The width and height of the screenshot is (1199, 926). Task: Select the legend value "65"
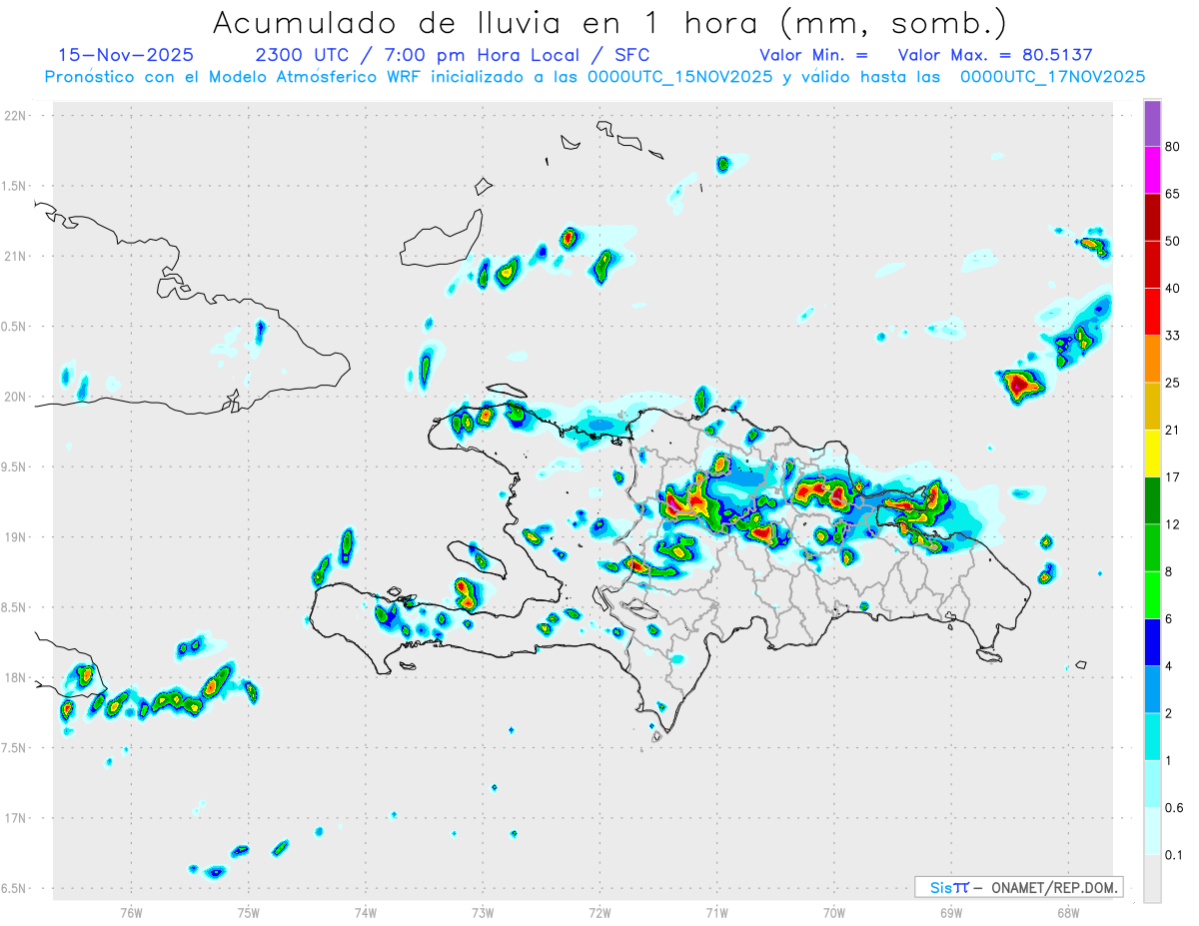[1173, 194]
